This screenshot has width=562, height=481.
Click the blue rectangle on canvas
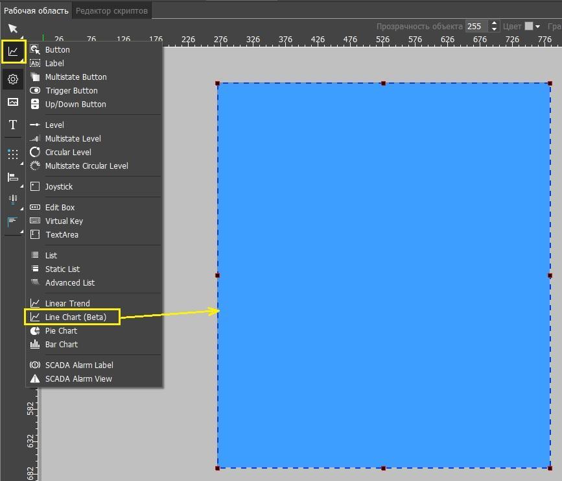click(383, 275)
